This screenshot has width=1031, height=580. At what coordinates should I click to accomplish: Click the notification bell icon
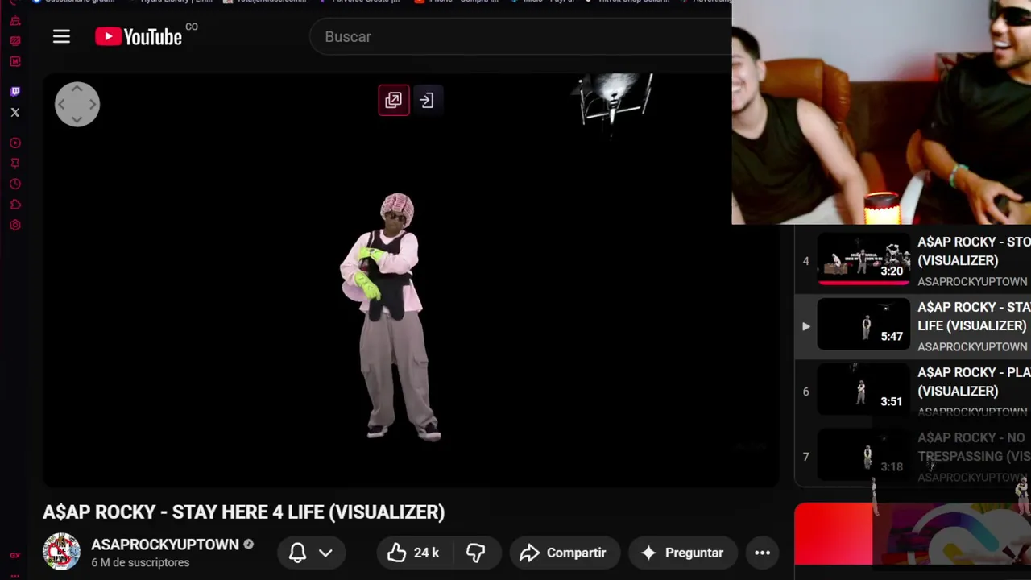click(297, 553)
